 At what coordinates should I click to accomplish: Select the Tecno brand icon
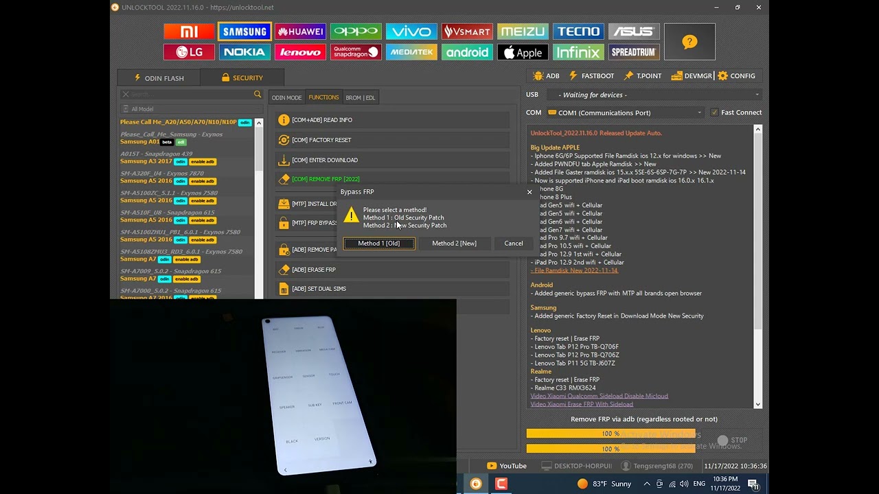(x=578, y=32)
